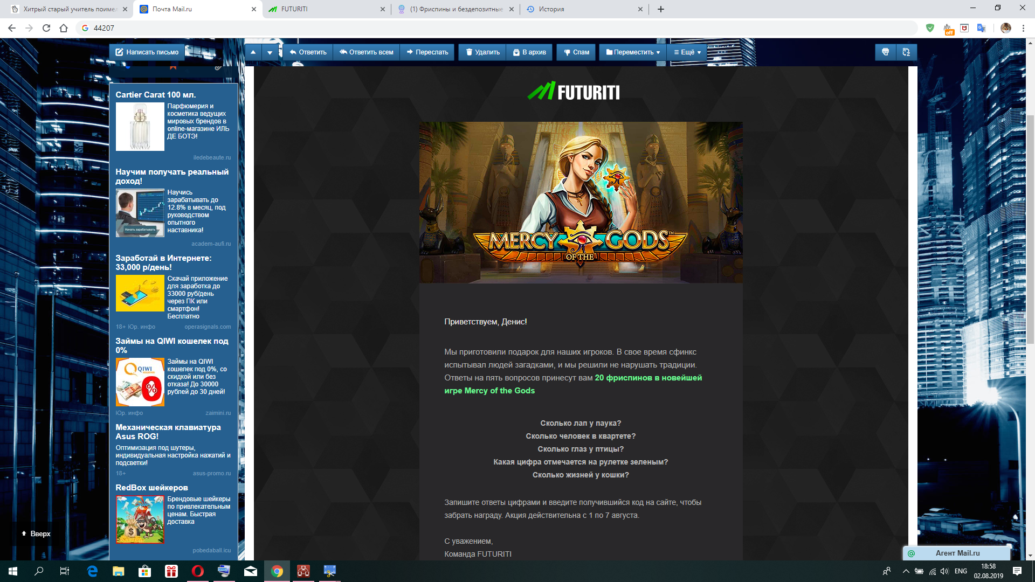Click the extension with orange off badge
The height and width of the screenshot is (582, 1035).
(x=948, y=29)
